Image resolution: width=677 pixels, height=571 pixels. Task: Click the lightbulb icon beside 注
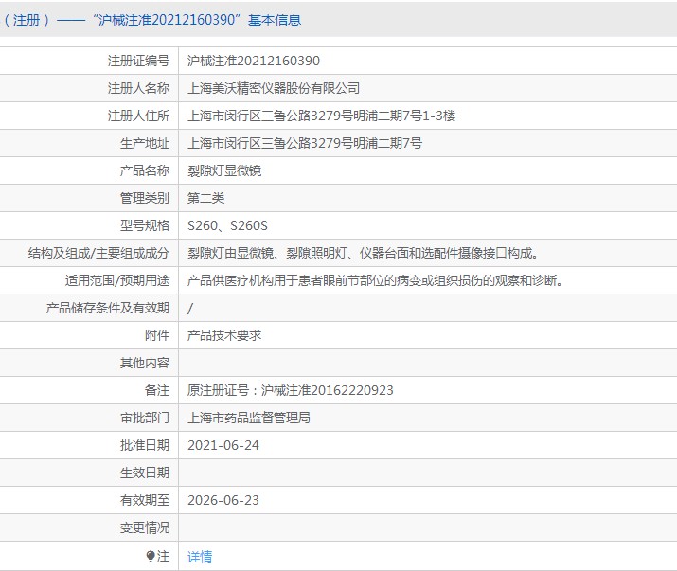(x=151, y=556)
